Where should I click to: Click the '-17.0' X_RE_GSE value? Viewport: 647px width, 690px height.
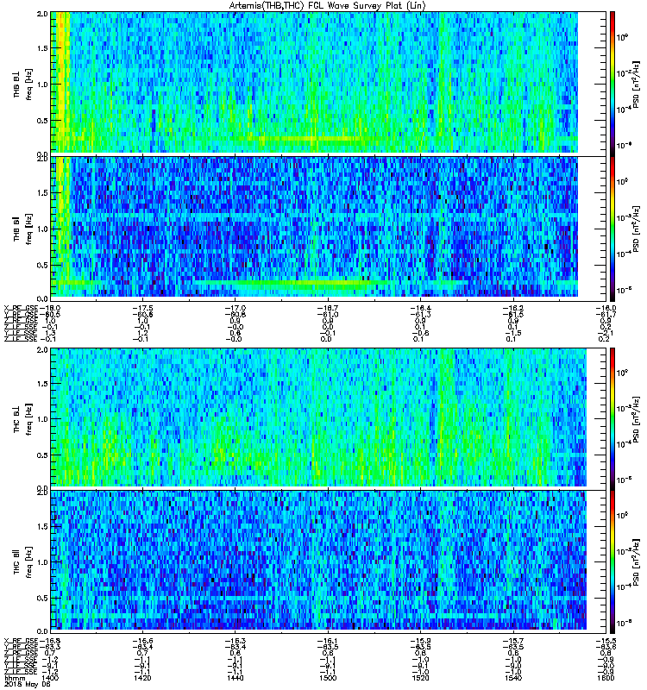click(235, 308)
